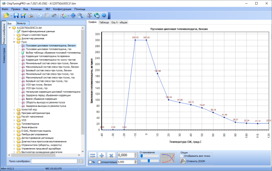
Task: Expand the Холостой ход folder
Action: (14, 110)
